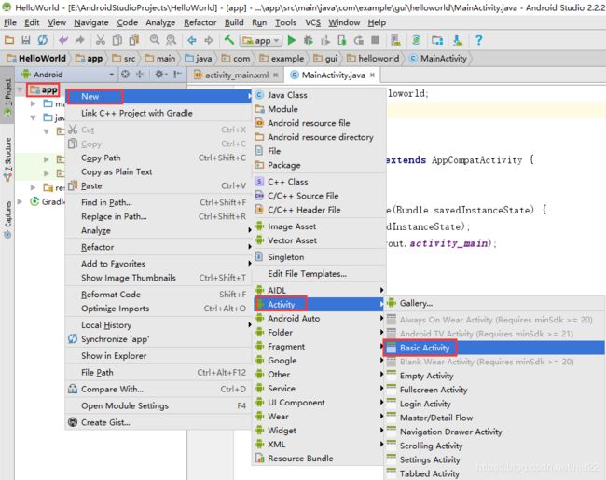Image resolution: width=606 pixels, height=480 pixels.
Task: Open the project panel gear settings
Action: [x=160, y=75]
